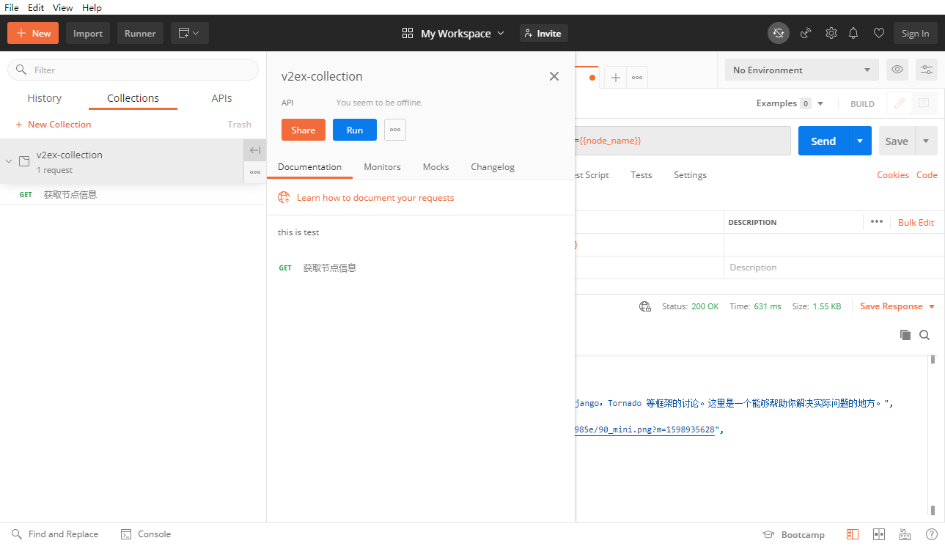This screenshot has height=546, width=945.
Task: Open new window dropdown icon
Action: 190,33
